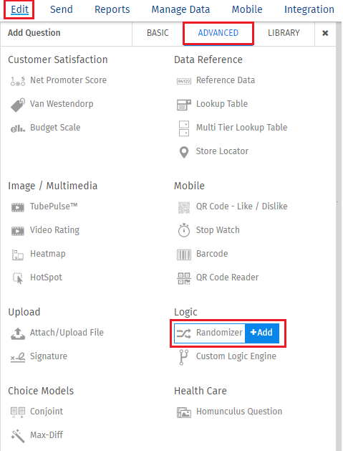
Task: Add the Randomizer with +Add button
Action: 261,333
